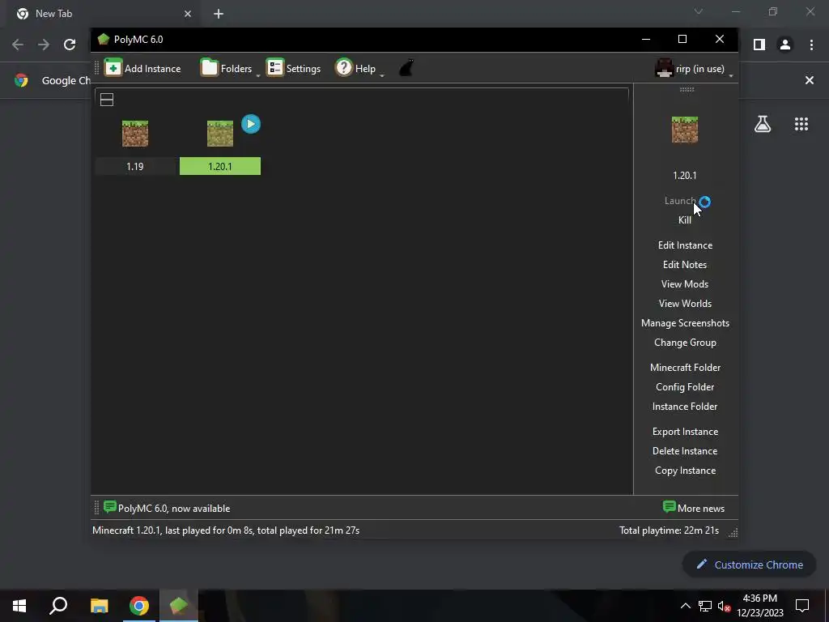The width and height of the screenshot is (829, 622).
Task: Open Edit Notes
Action: point(685,265)
